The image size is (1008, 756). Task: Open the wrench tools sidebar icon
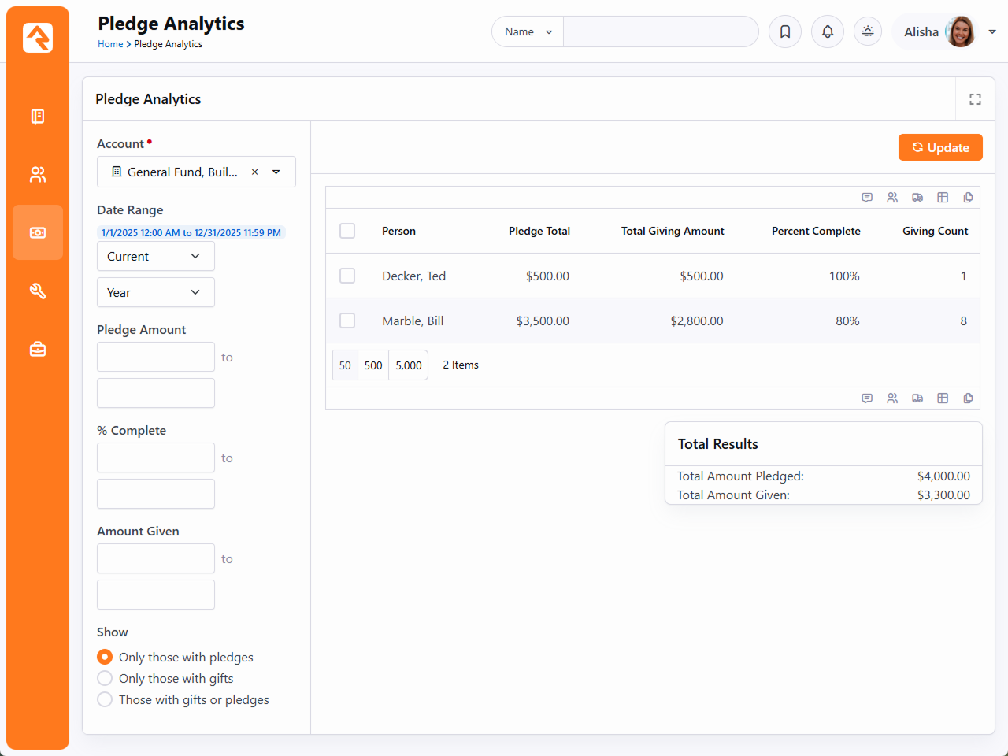click(x=38, y=291)
